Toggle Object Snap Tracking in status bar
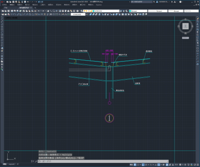This screenshot has height=167, width=200. (x=156, y=165)
